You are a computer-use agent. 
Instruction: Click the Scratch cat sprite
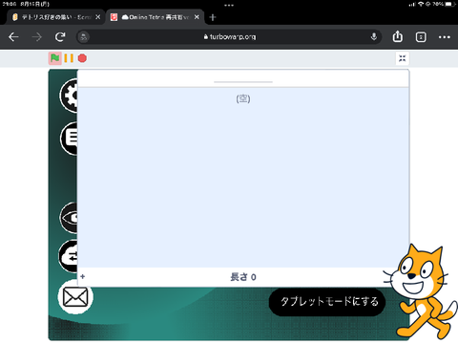click(x=422, y=291)
